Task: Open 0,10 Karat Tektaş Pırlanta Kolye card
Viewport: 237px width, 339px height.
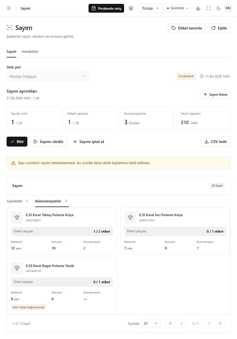Action: pos(62,231)
